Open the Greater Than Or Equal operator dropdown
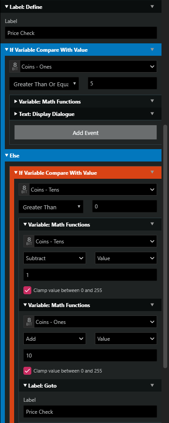 pyautogui.click(x=44, y=84)
